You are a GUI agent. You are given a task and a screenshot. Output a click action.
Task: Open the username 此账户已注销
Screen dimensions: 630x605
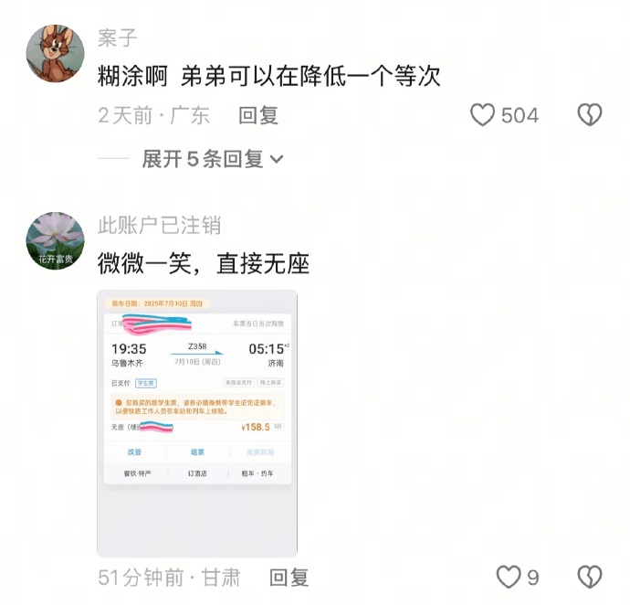coord(159,225)
